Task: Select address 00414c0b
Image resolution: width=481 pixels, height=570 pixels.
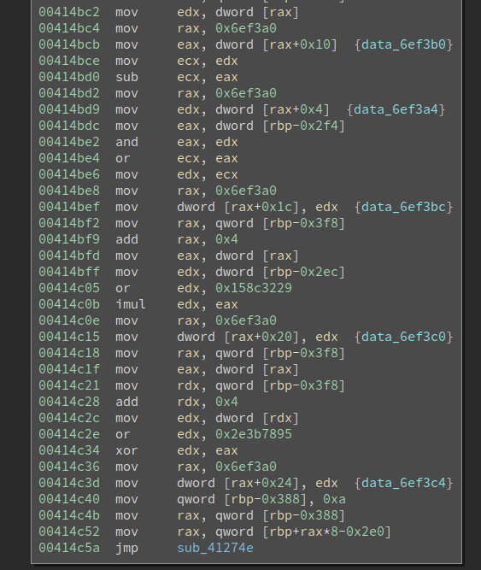Action: [69, 304]
